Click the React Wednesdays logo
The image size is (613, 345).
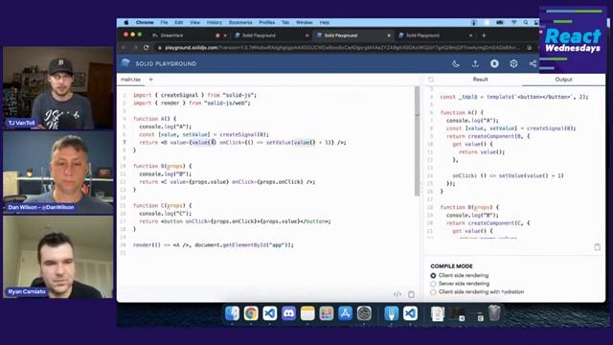(573, 40)
